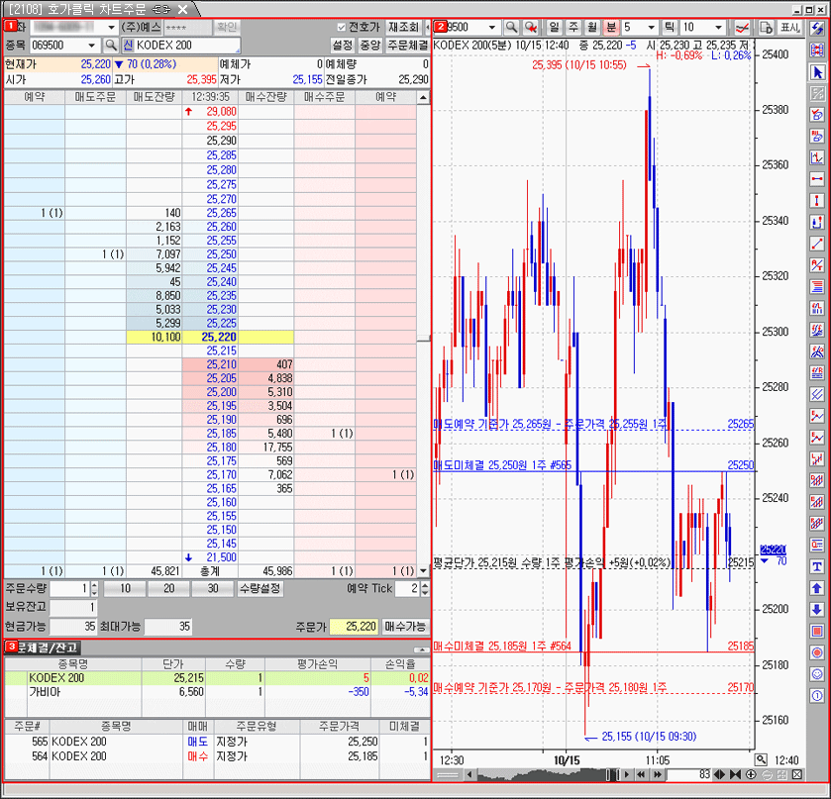This screenshot has height=799, width=831.
Task: Click the 재조회 refresh button
Action: click(x=404, y=27)
